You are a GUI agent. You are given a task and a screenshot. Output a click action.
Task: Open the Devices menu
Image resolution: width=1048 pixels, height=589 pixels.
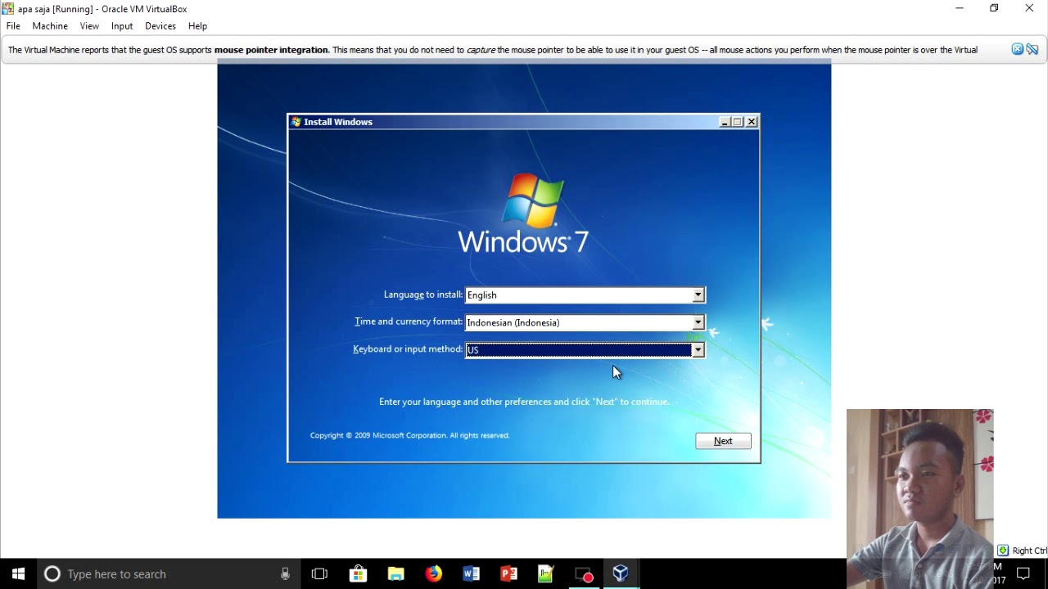[160, 26]
